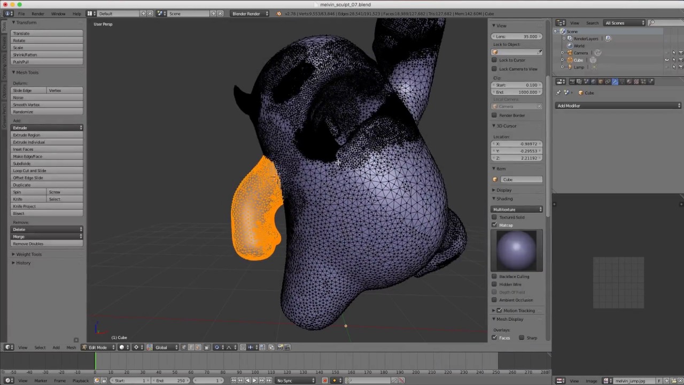The width and height of the screenshot is (684, 385).
Task: Open the Help menu
Action: tap(77, 13)
